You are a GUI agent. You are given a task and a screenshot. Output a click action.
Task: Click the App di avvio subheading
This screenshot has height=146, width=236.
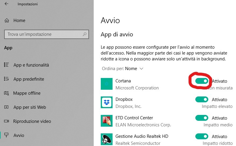(117, 34)
